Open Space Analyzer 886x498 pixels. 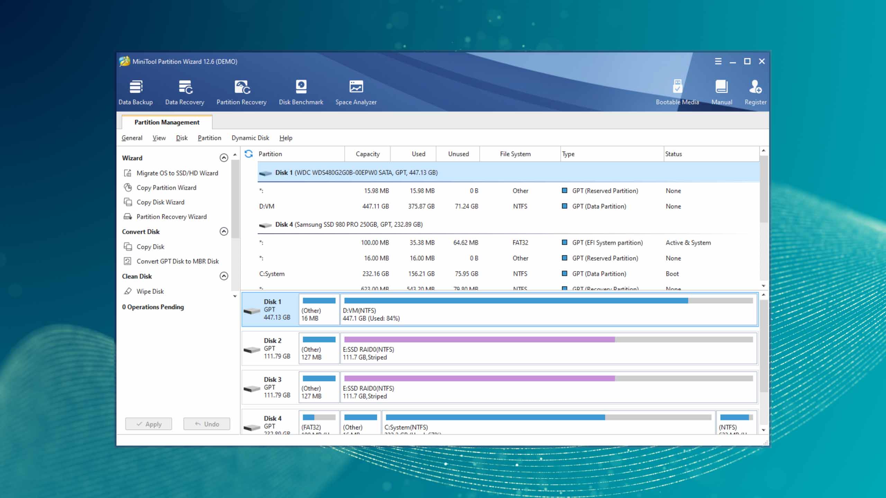(356, 92)
